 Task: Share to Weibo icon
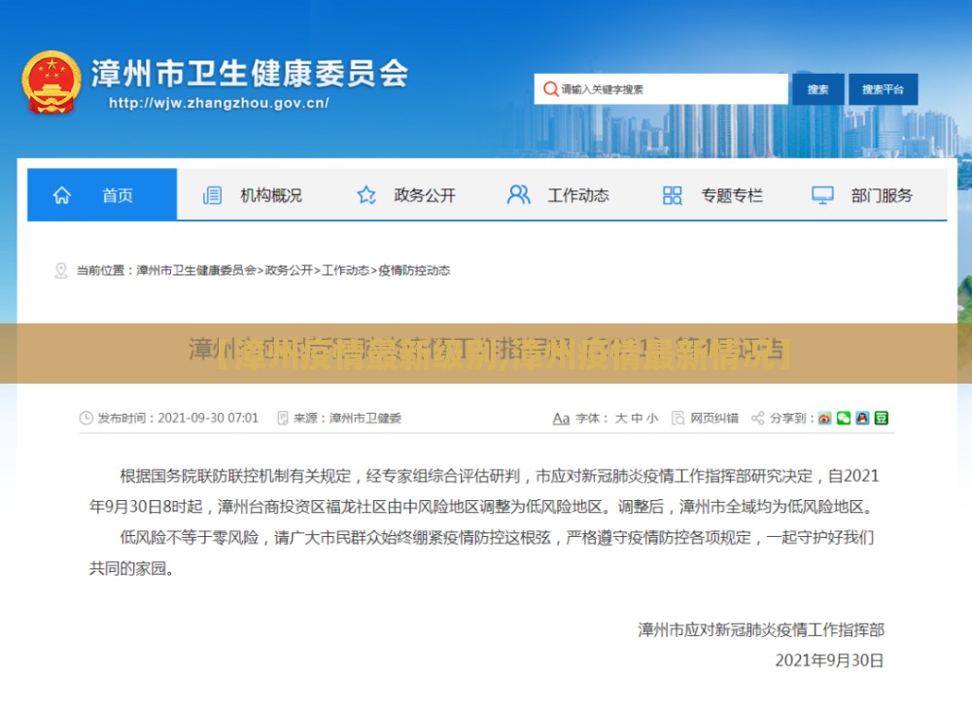[x=824, y=418]
